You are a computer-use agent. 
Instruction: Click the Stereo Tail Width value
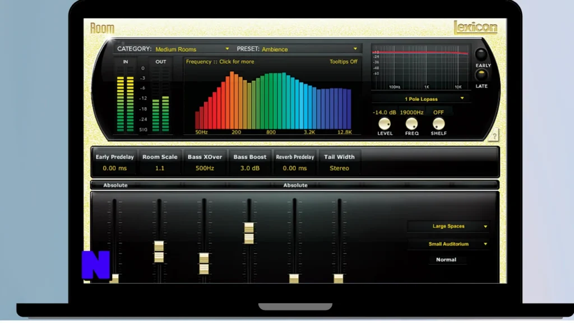coord(339,168)
